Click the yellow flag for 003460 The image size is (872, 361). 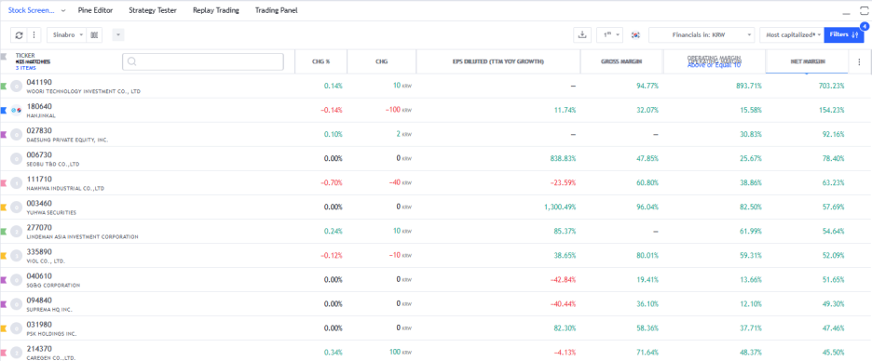pos(4,207)
